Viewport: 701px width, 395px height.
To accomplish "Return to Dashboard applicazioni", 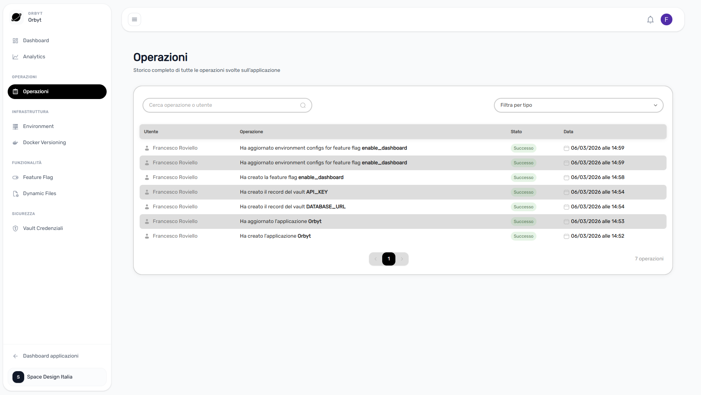I will point(57,356).
